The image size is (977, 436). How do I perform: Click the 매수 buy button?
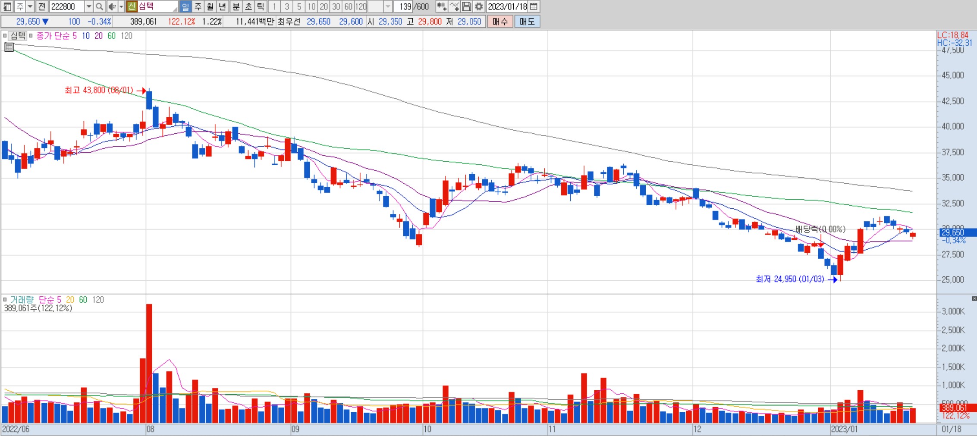pyautogui.click(x=500, y=22)
